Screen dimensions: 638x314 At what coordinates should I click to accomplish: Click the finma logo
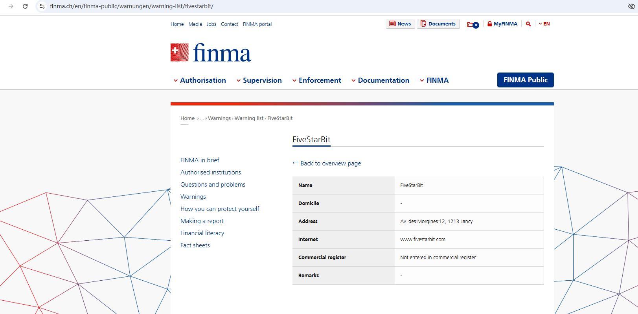click(x=211, y=53)
